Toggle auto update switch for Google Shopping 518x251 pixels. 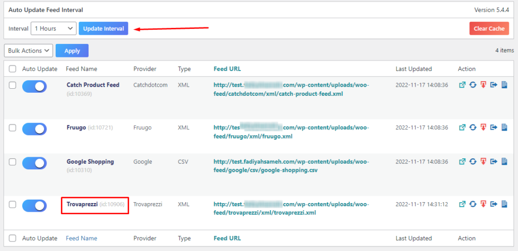(34, 163)
